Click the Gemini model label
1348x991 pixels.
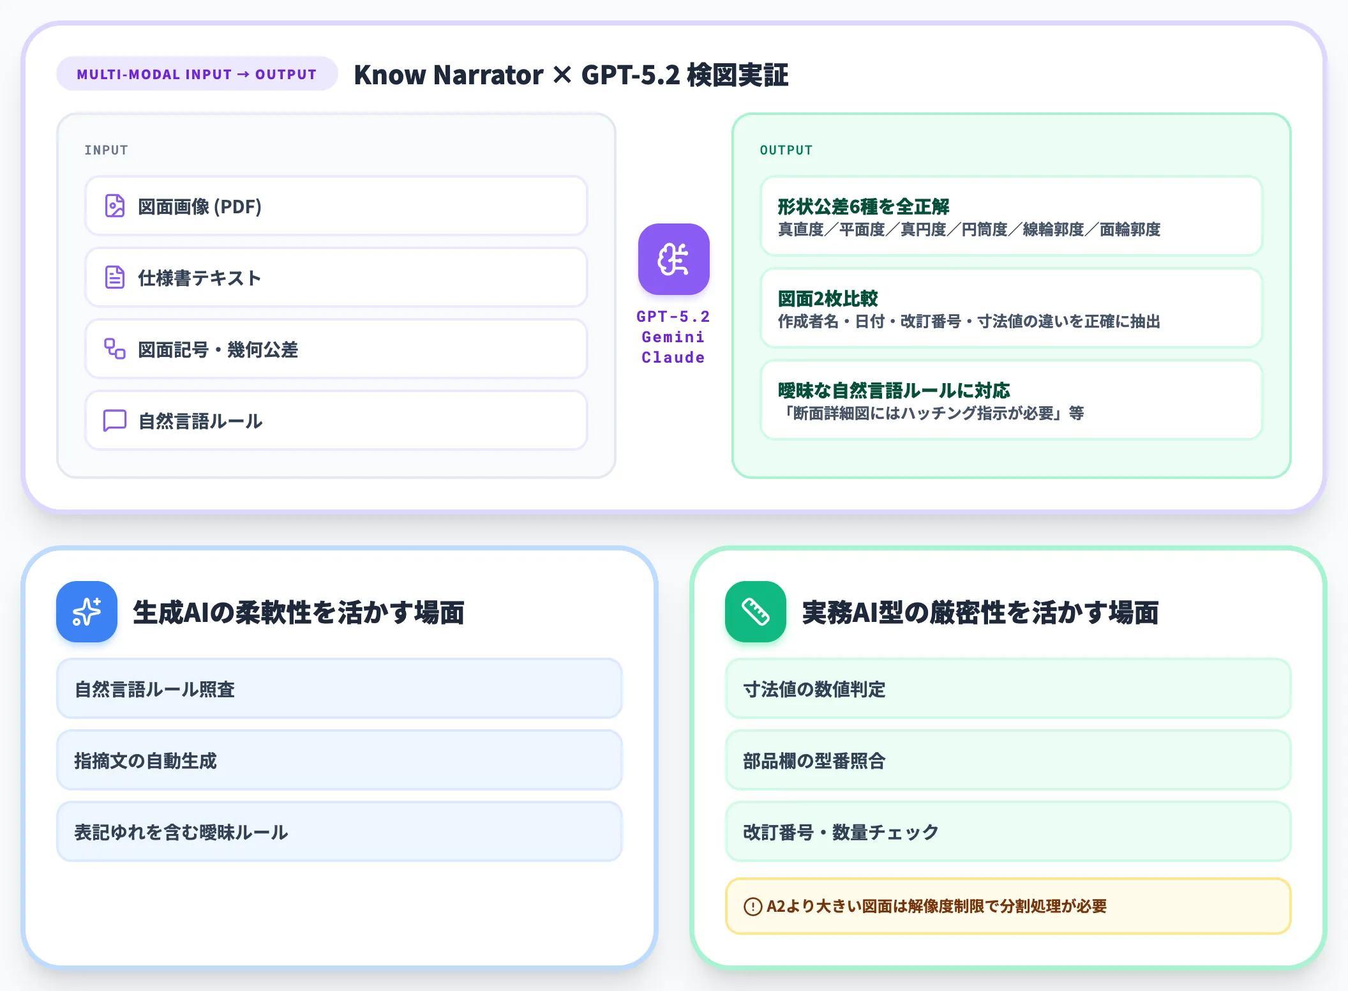tap(673, 337)
